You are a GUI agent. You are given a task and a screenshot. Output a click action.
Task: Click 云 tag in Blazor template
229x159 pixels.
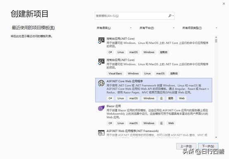(x=161, y=123)
